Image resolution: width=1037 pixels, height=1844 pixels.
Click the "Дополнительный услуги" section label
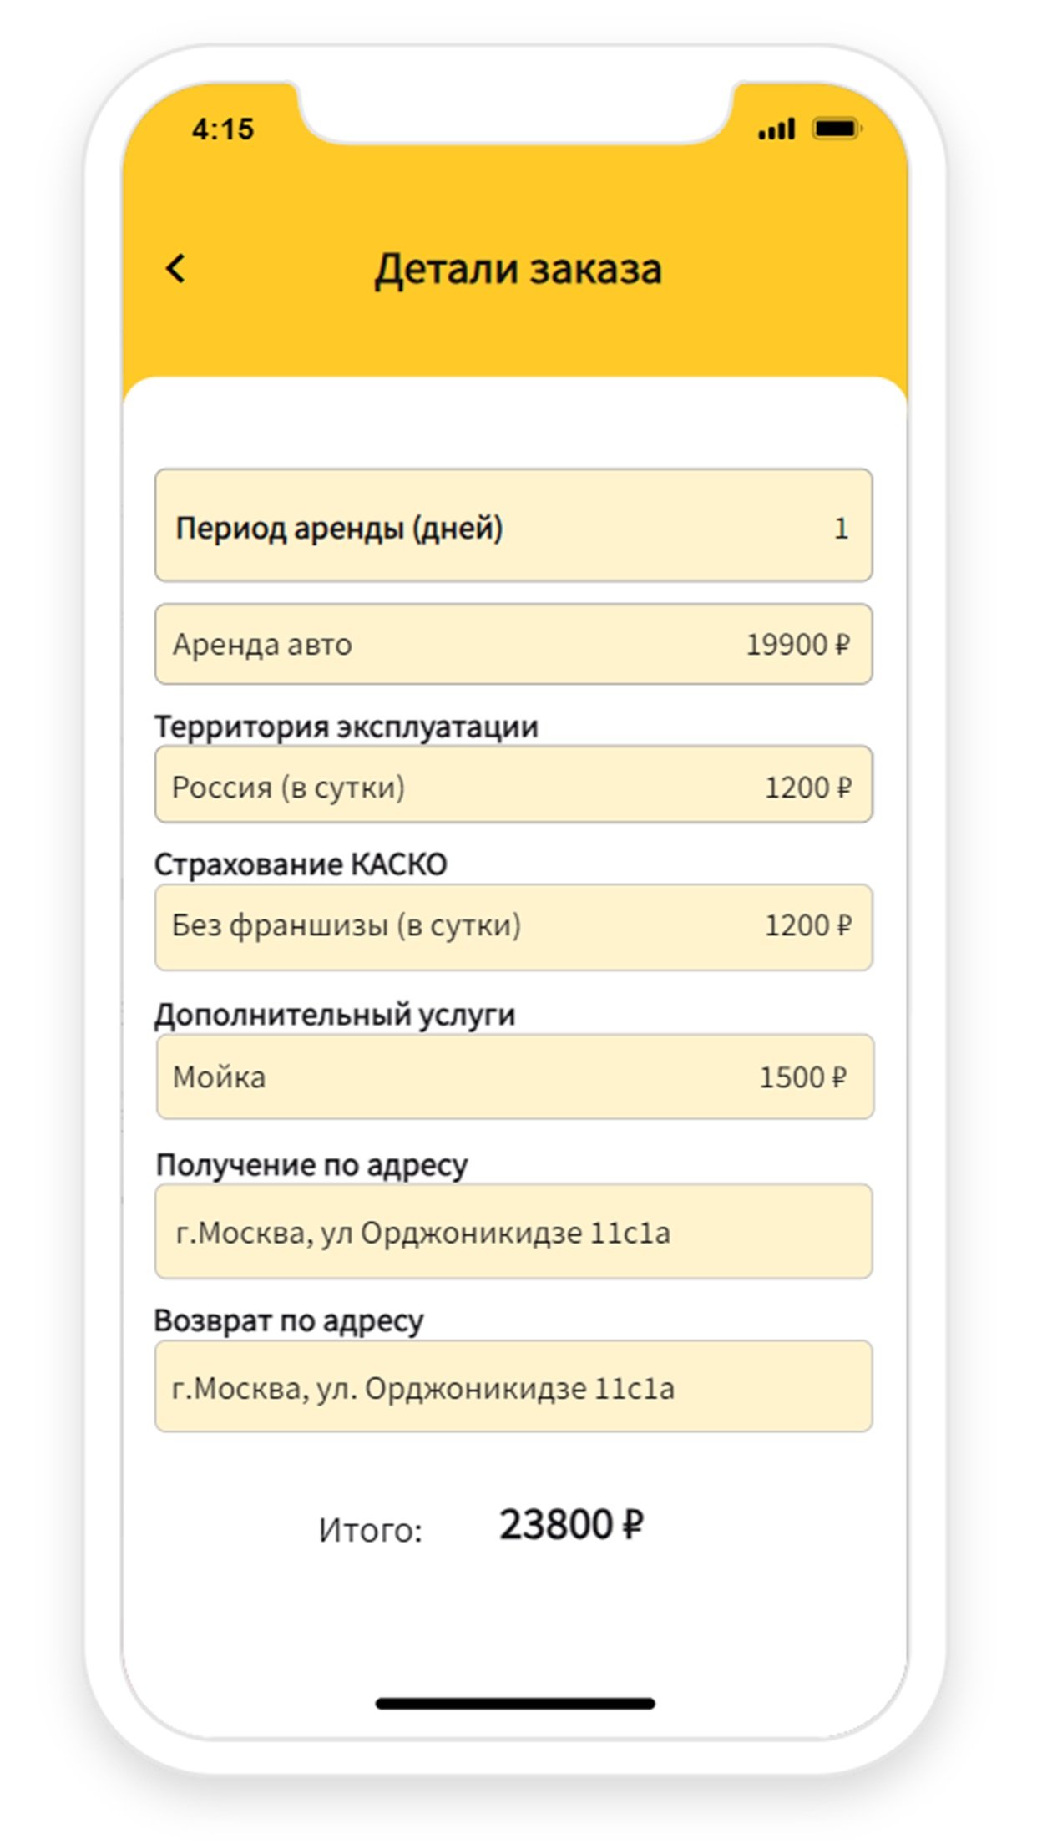[x=335, y=1015]
